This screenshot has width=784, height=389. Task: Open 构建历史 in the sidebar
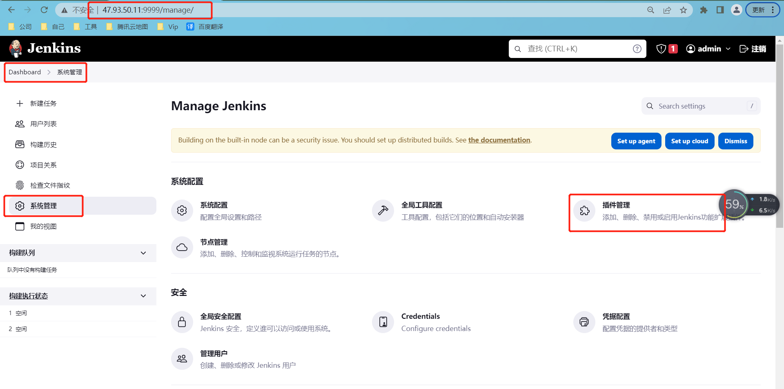pyautogui.click(x=43, y=144)
